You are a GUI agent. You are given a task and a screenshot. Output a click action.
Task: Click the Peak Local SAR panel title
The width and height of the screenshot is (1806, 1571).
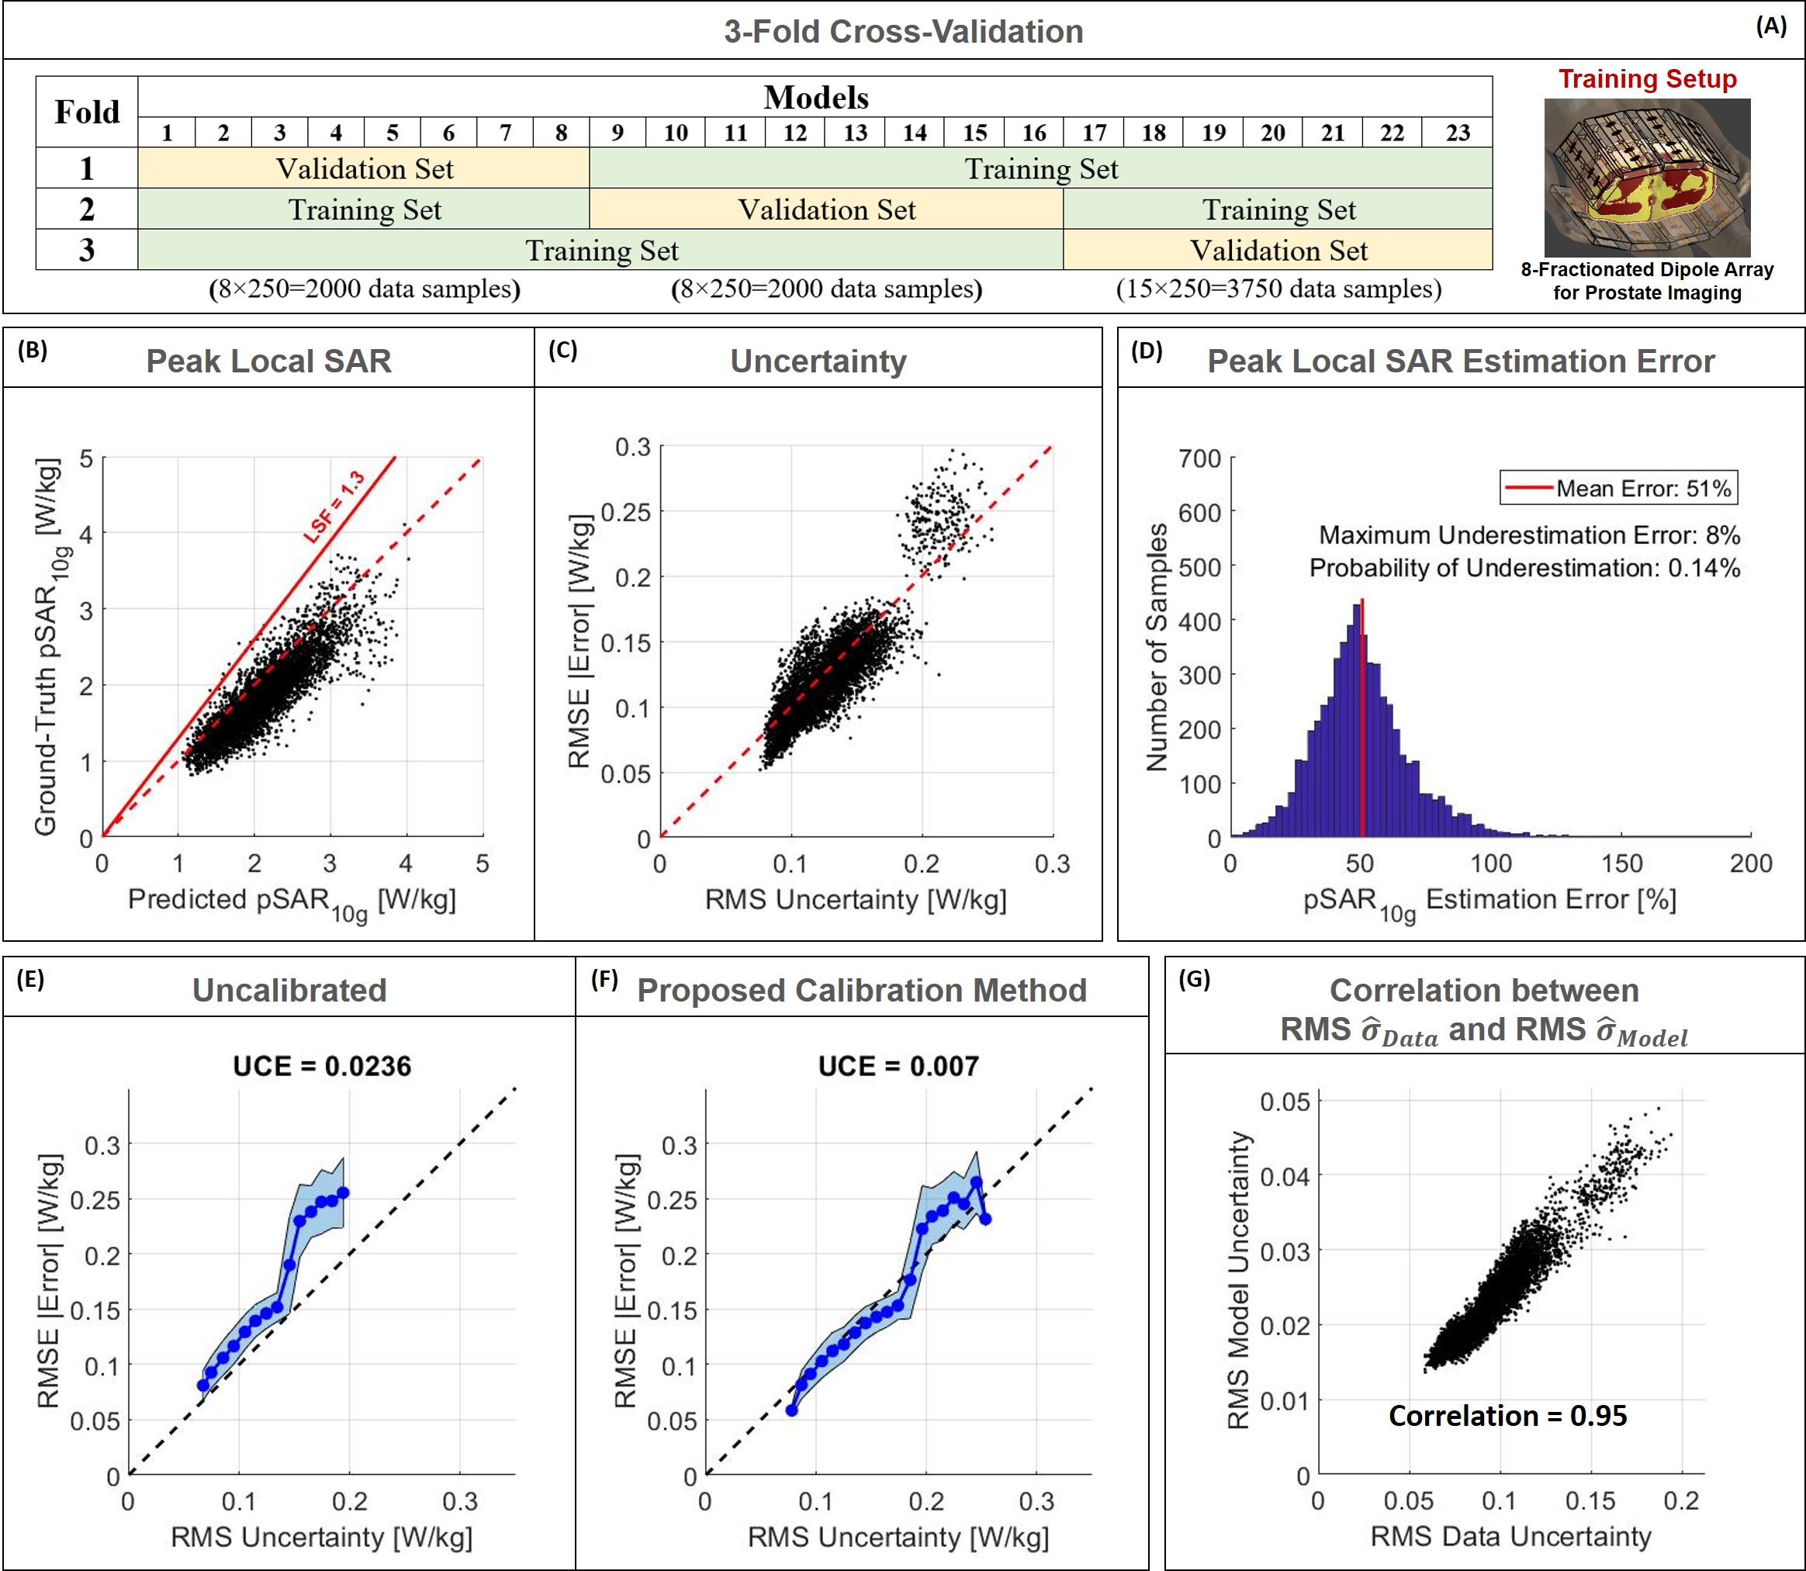pyautogui.click(x=268, y=362)
